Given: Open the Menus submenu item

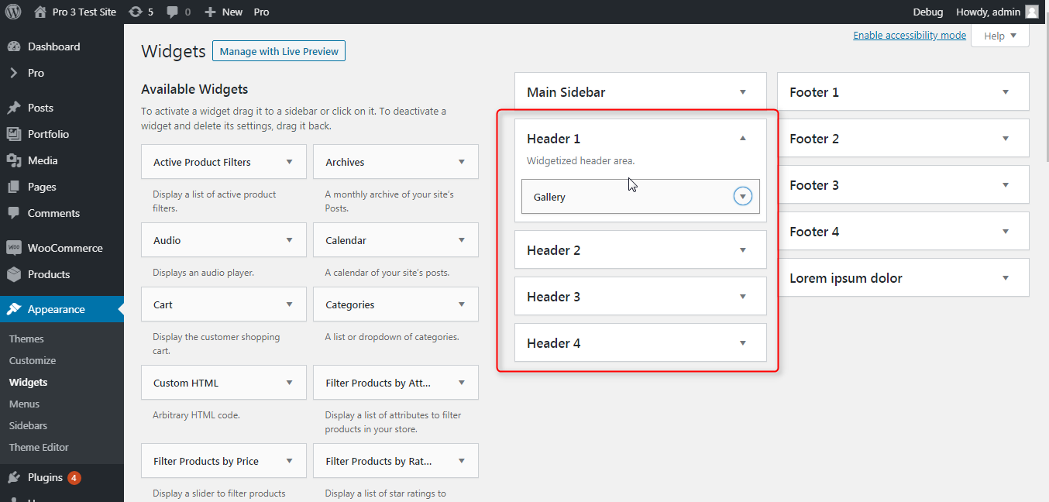Looking at the screenshot, I should click(x=24, y=404).
